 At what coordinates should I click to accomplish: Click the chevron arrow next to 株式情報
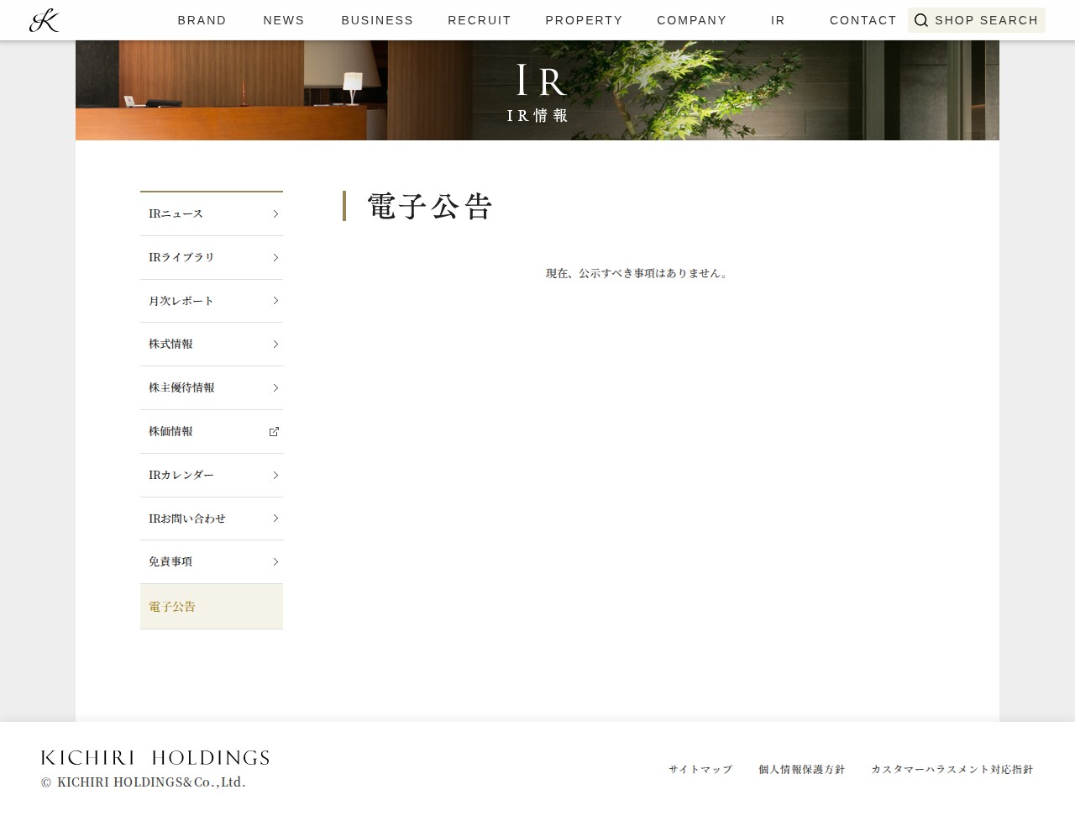tap(275, 345)
